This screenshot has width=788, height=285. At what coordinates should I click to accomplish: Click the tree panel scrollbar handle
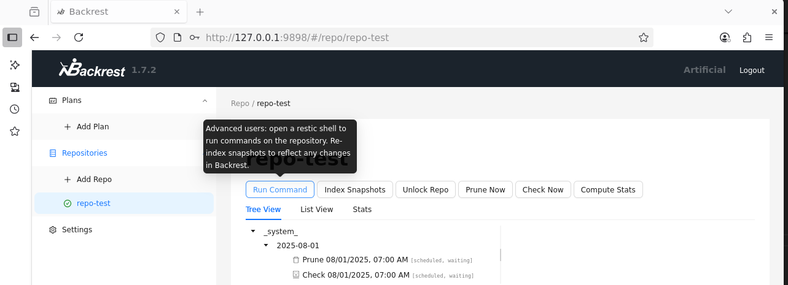[500, 254]
